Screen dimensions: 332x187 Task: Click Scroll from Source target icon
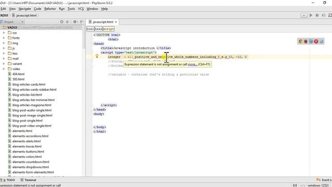click(x=62, y=22)
